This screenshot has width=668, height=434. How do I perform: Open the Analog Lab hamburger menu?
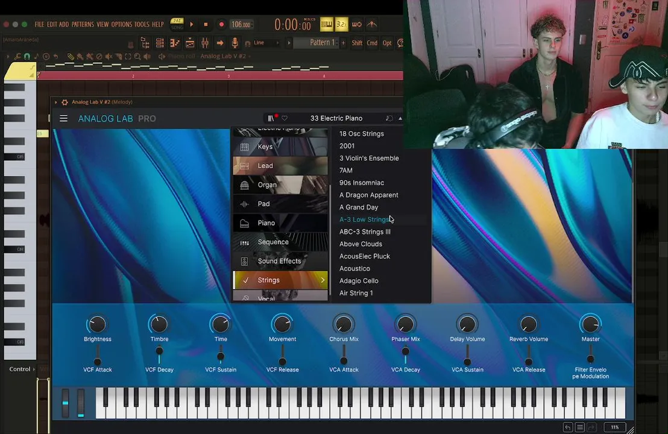(63, 118)
